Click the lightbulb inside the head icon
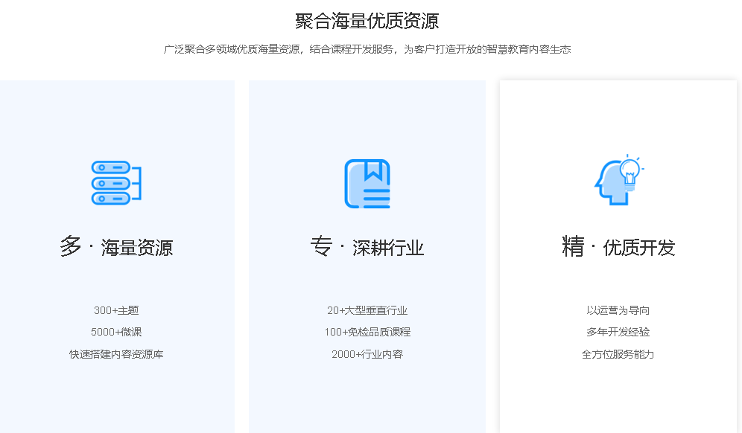 click(x=630, y=170)
